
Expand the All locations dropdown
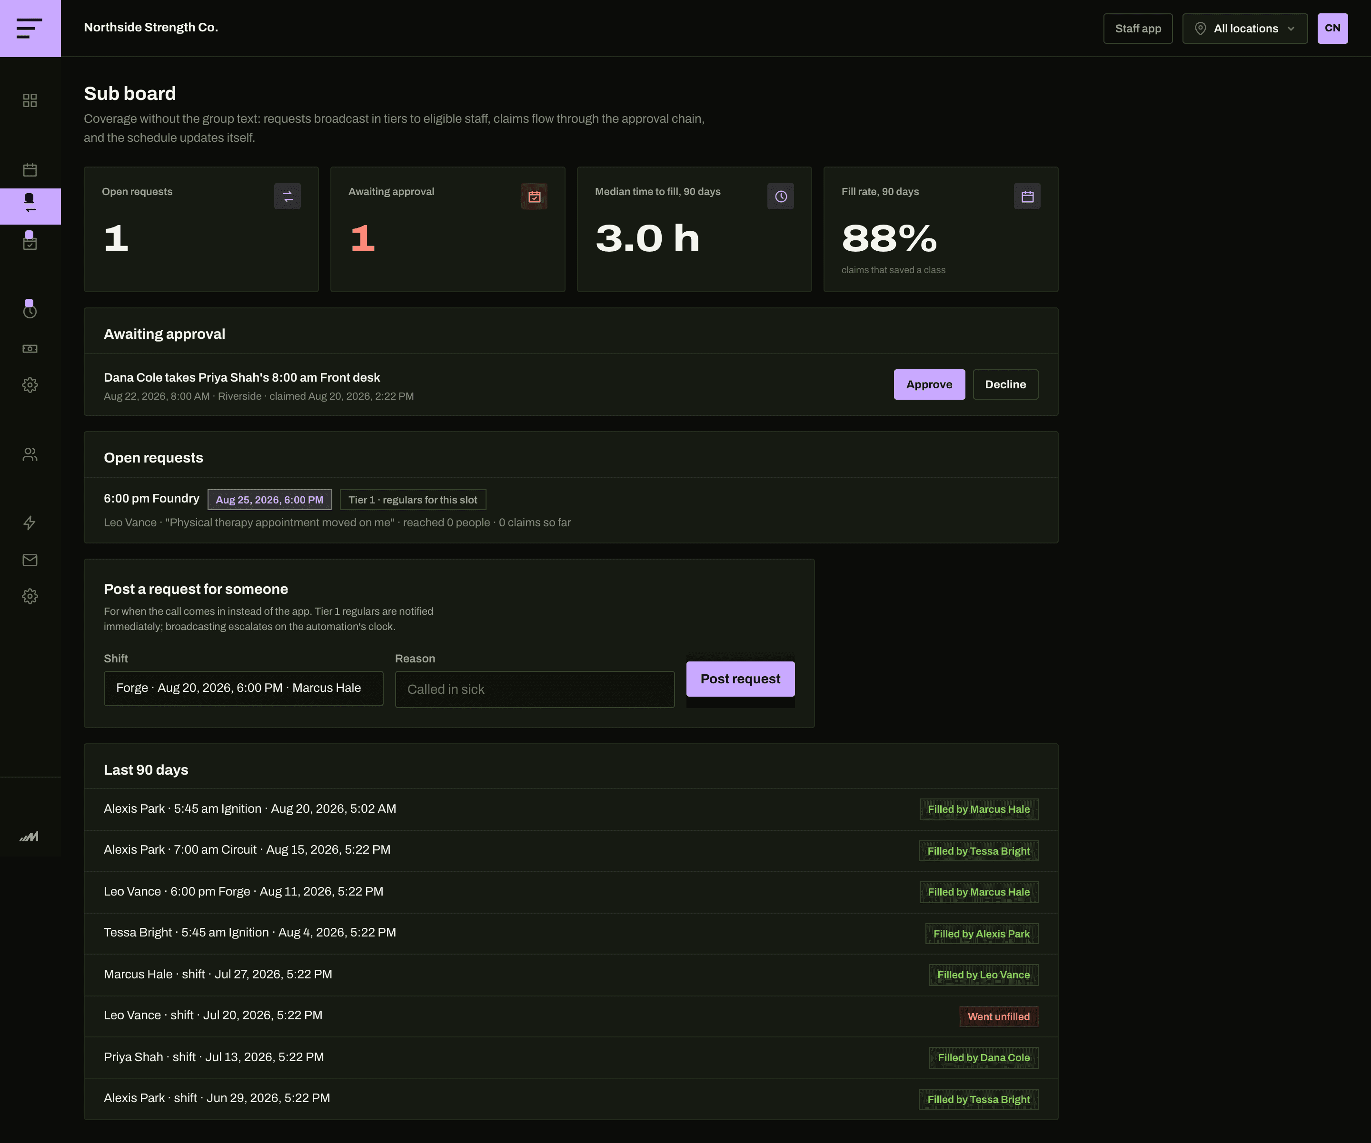pos(1244,28)
